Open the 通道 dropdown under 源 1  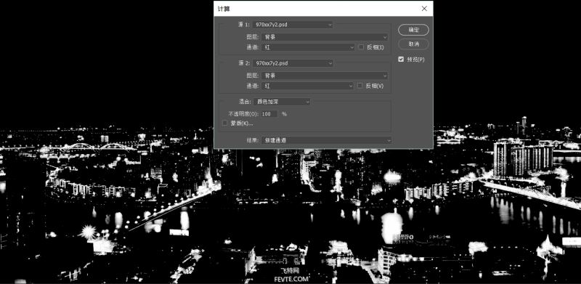point(308,47)
